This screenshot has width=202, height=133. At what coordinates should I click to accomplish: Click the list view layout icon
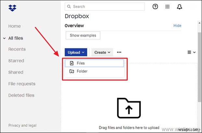coord(189,52)
